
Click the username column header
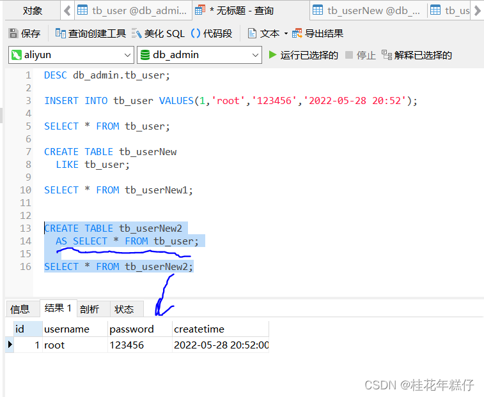(75, 329)
